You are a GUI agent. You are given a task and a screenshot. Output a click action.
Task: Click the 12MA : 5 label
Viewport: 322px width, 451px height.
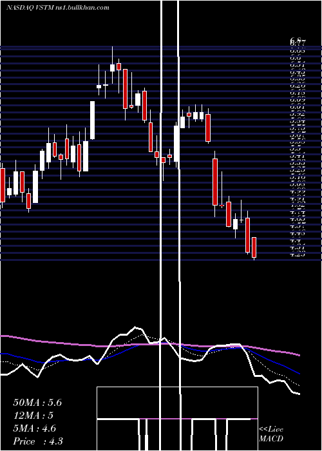coord(33,416)
